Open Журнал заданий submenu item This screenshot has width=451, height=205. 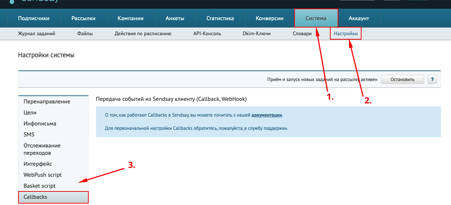tap(36, 33)
